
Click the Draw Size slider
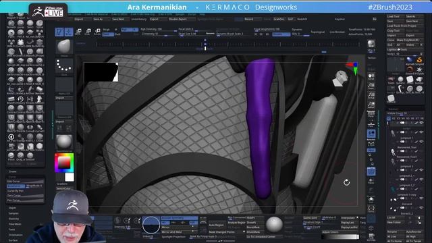point(196,34)
